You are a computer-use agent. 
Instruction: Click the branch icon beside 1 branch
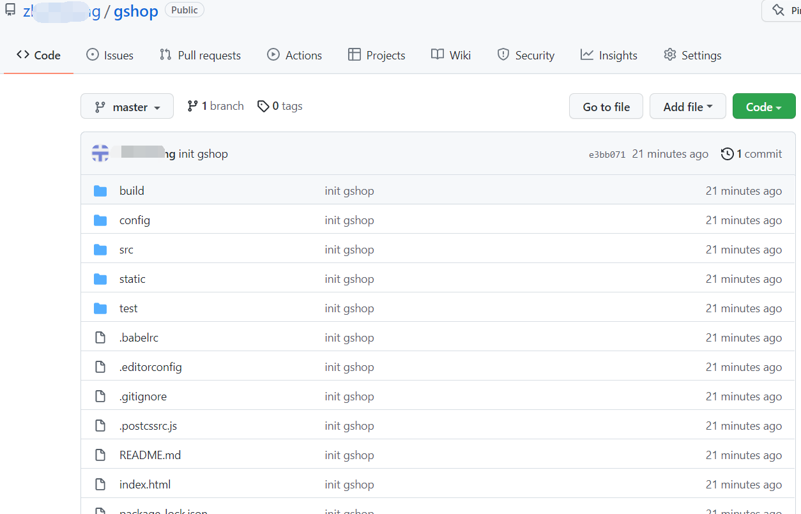coord(192,106)
